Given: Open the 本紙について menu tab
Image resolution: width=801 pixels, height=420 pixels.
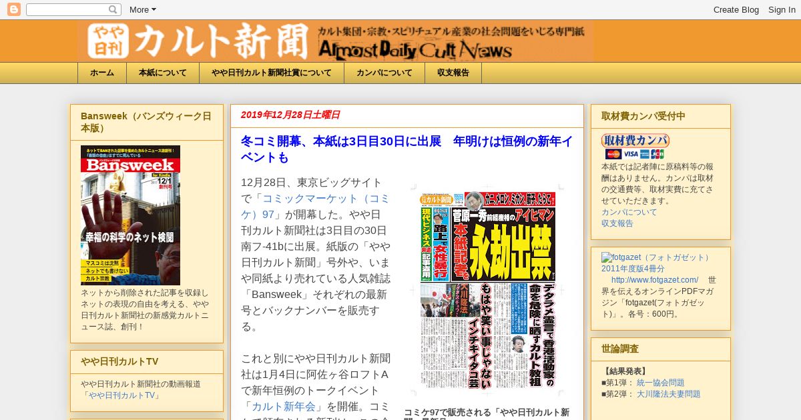Looking at the screenshot, I should [163, 73].
